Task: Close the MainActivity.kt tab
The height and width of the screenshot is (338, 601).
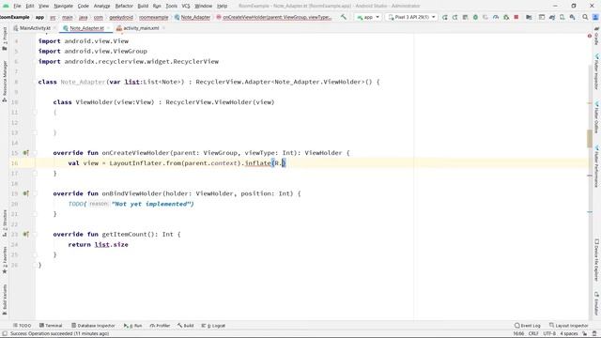Action: [x=54, y=28]
